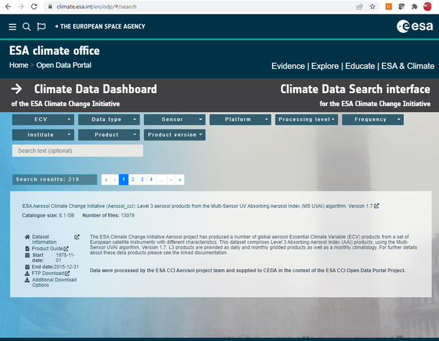Click the arrow icon next to Climate Data Dashboard

click(x=17, y=89)
